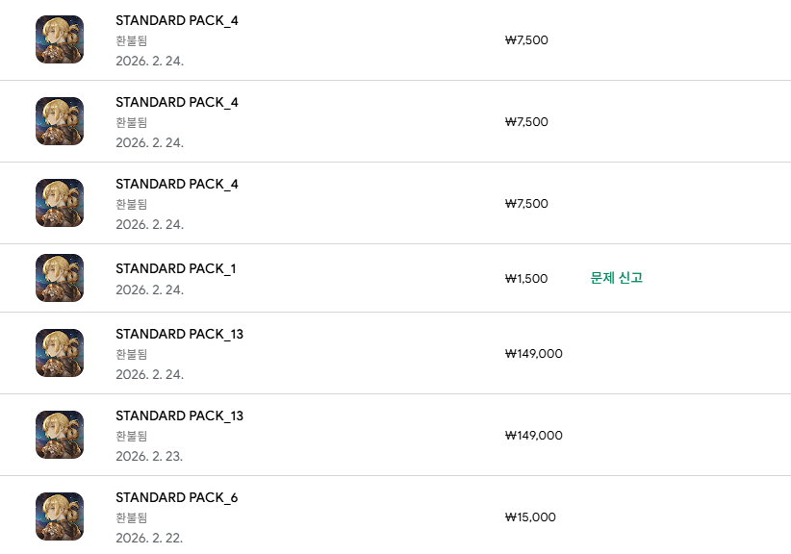Click the ₩15,000 price
The image size is (791, 554).
coord(530,517)
